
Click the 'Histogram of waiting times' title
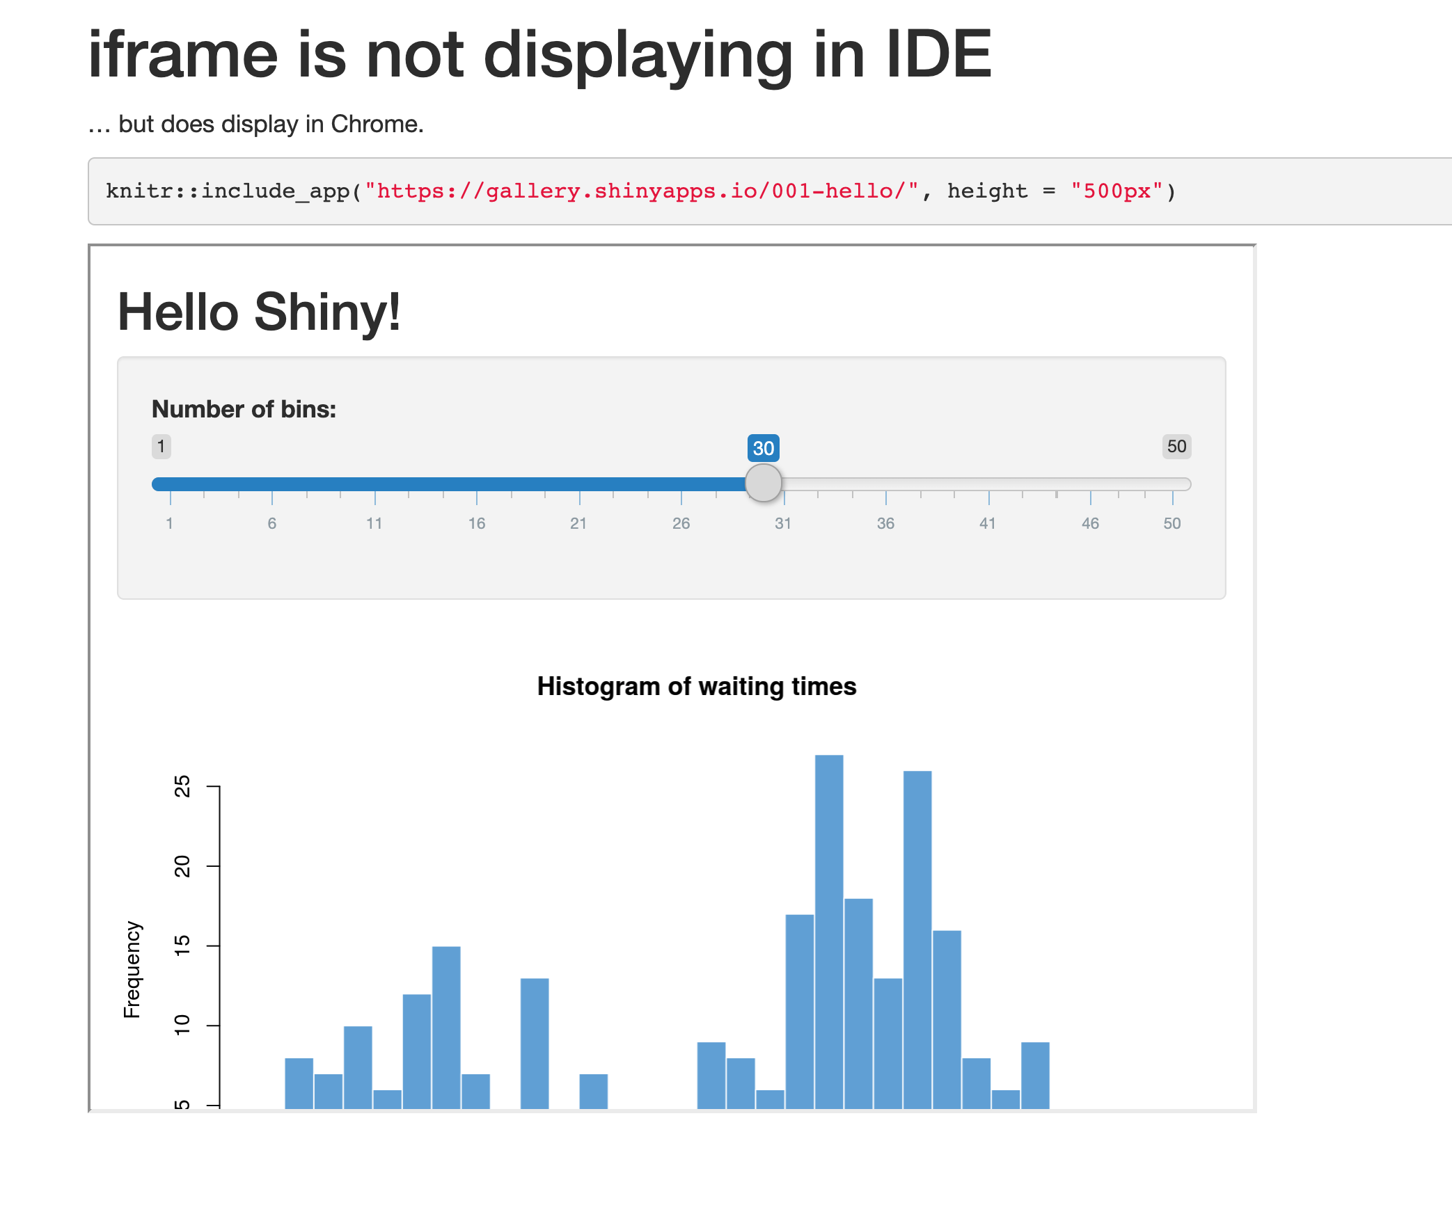(696, 687)
